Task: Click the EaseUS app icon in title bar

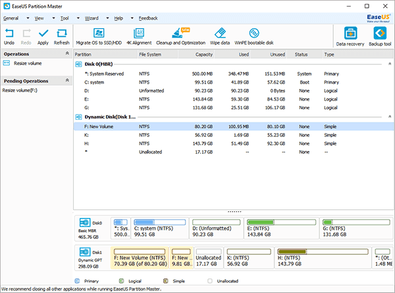Action: pyautogui.click(x=7, y=6)
